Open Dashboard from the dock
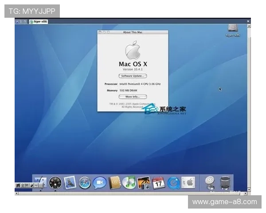This screenshot has width=266, height=213. tap(55, 182)
